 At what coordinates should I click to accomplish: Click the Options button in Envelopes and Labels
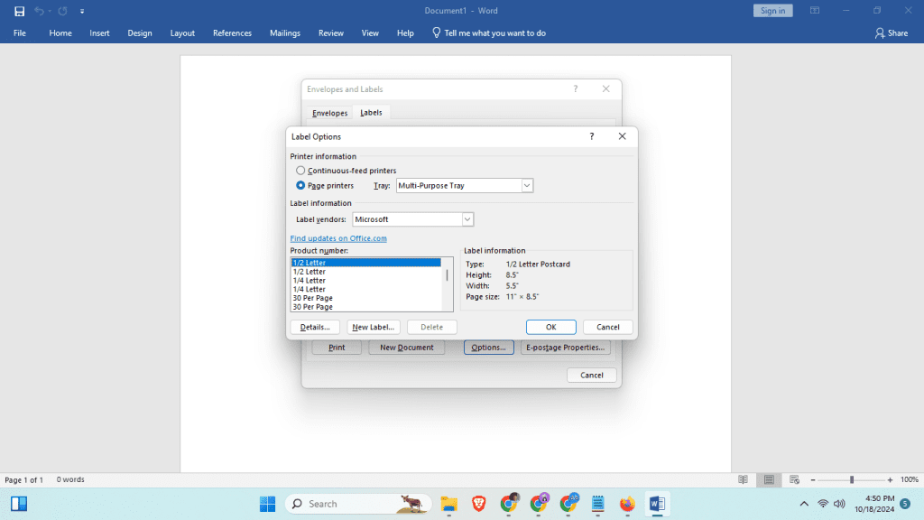click(488, 348)
